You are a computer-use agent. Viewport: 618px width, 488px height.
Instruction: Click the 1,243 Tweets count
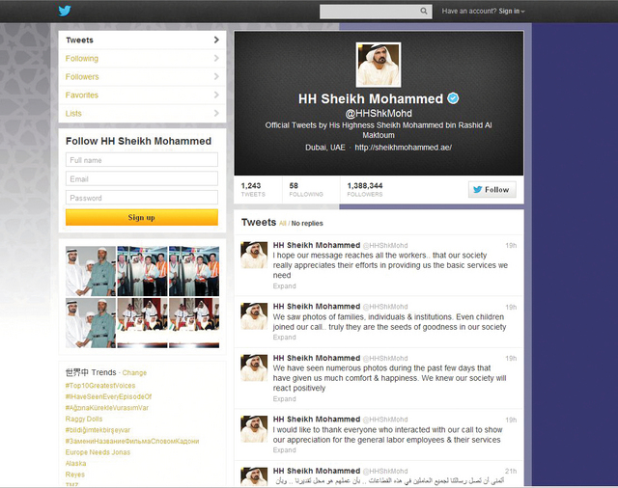pos(253,189)
